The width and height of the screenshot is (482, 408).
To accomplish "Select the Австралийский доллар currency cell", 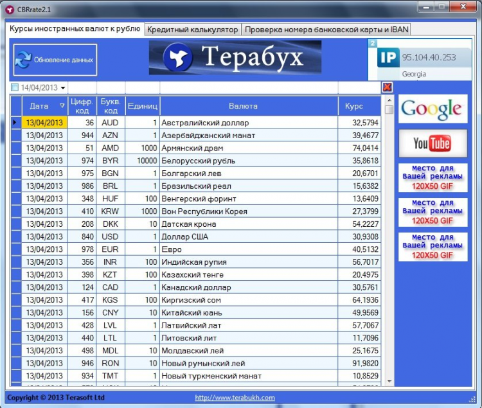I will pyautogui.click(x=249, y=123).
